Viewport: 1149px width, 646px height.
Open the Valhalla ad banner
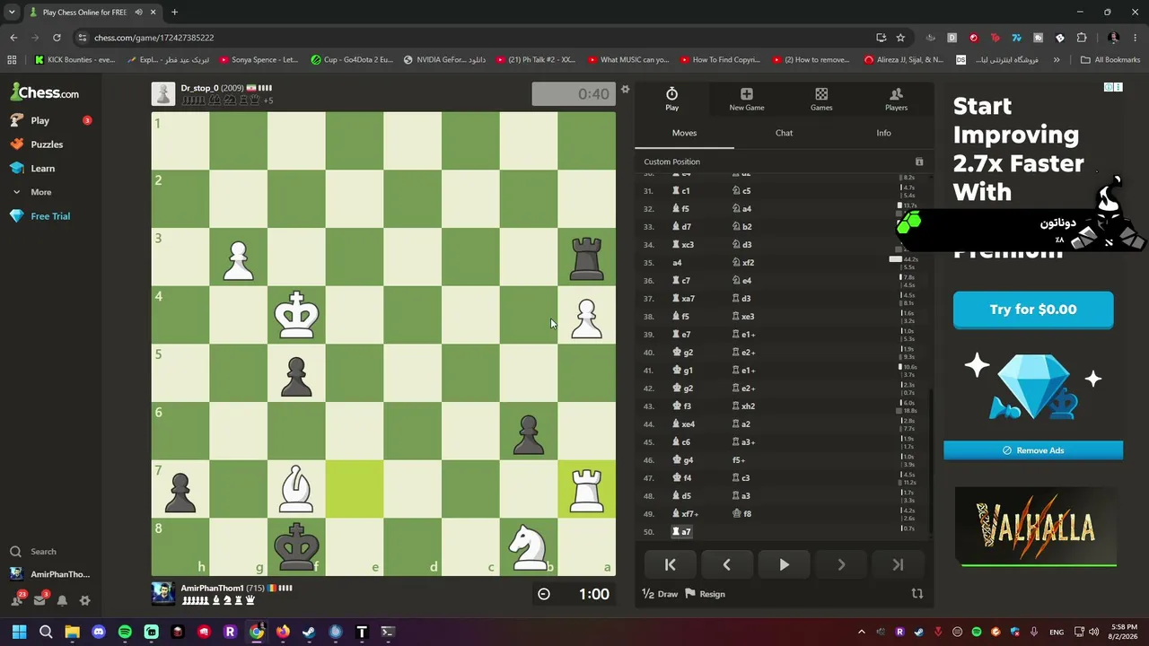1035,528
